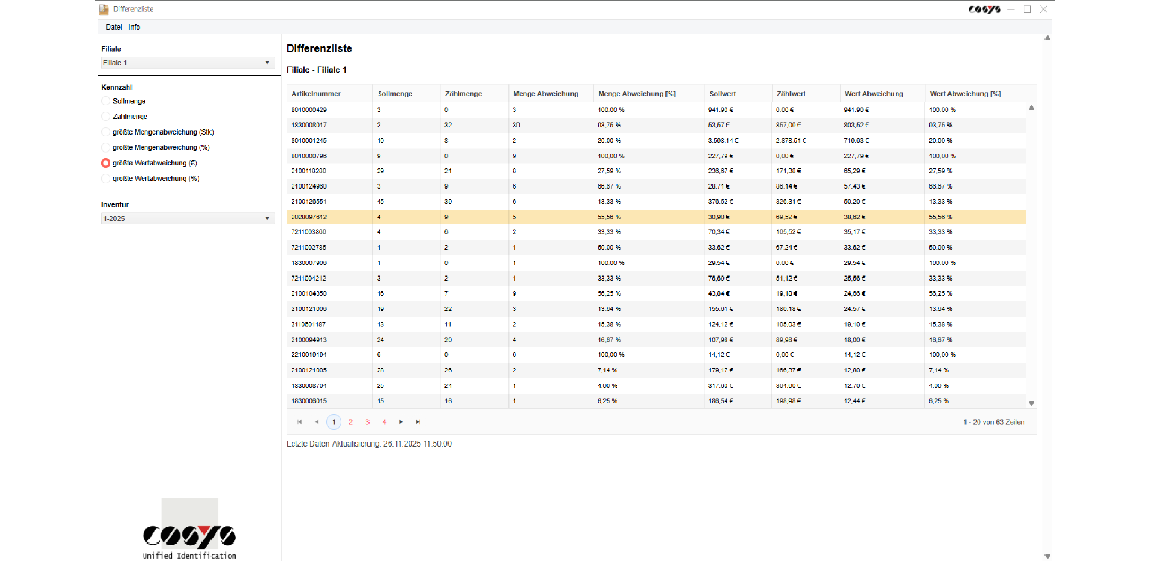Open the Datei menu
Image resolution: width=1150 pixels, height=561 pixels.
113,27
